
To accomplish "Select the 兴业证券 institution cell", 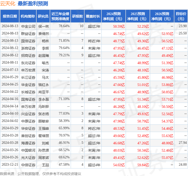I will 28,114.
